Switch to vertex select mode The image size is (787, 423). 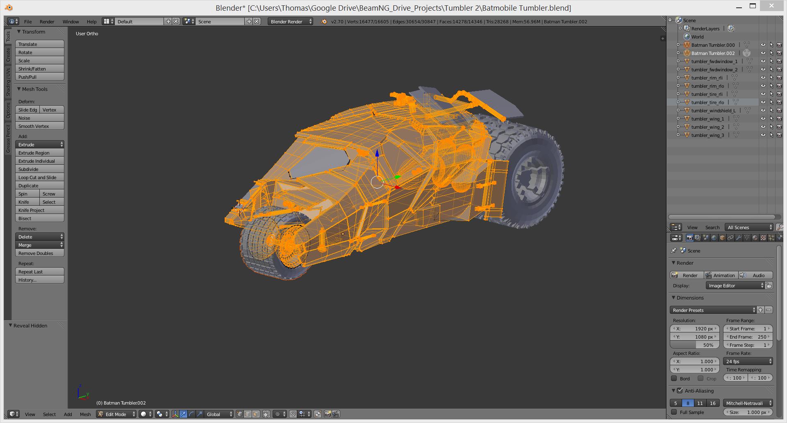pos(240,414)
